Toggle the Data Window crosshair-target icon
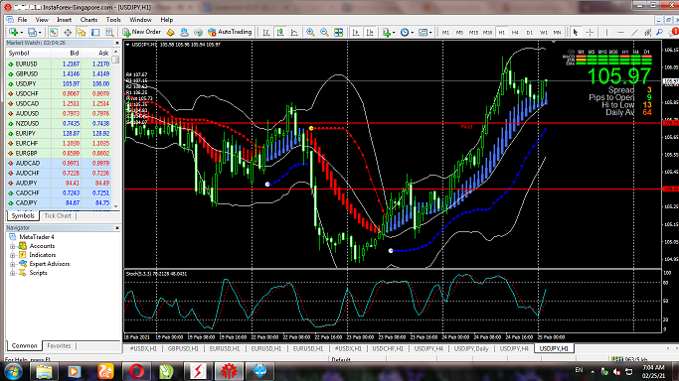679x381 pixels. (x=68, y=33)
